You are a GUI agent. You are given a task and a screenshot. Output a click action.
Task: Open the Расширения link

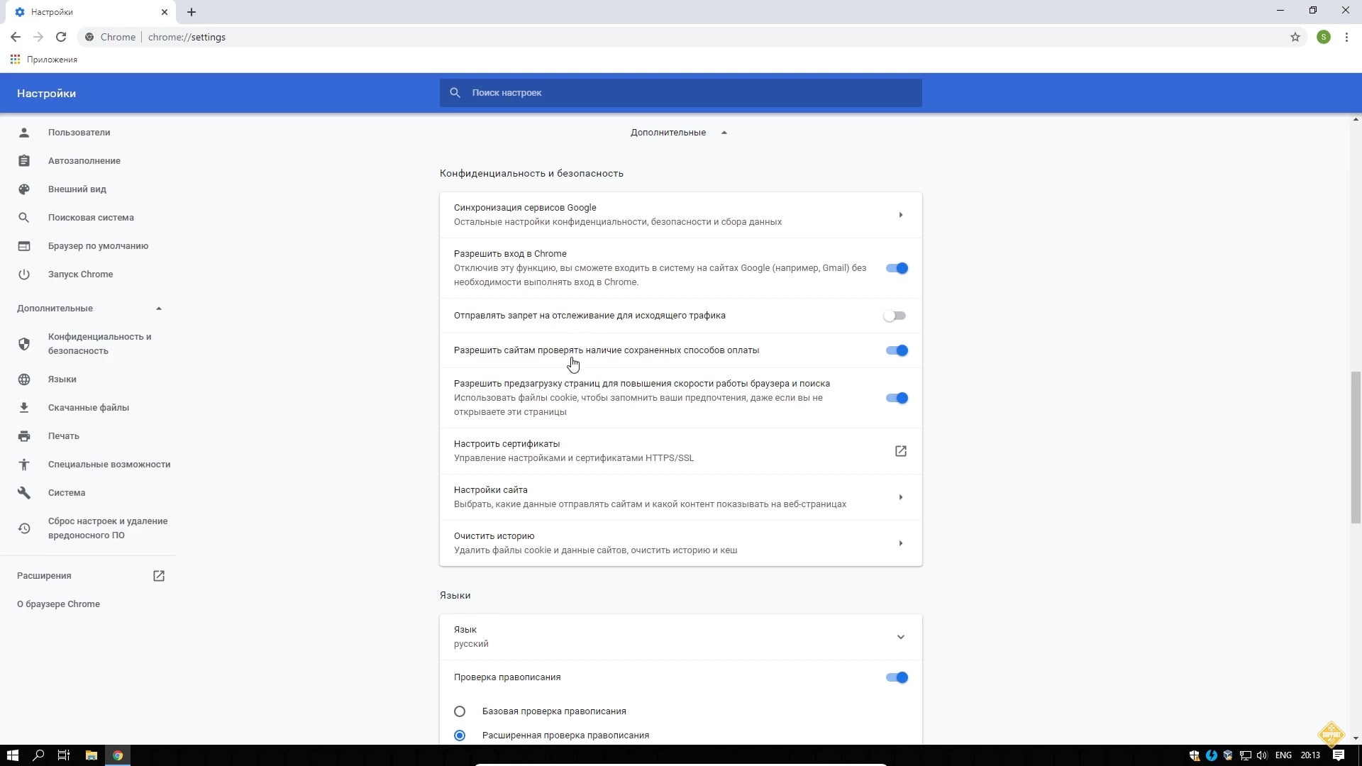pos(44,576)
